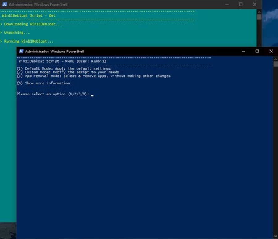The width and height of the screenshot is (278, 239).
Task: Click the 'Please select an option (1/2/3/0):' prompt
Action: (x=53, y=94)
